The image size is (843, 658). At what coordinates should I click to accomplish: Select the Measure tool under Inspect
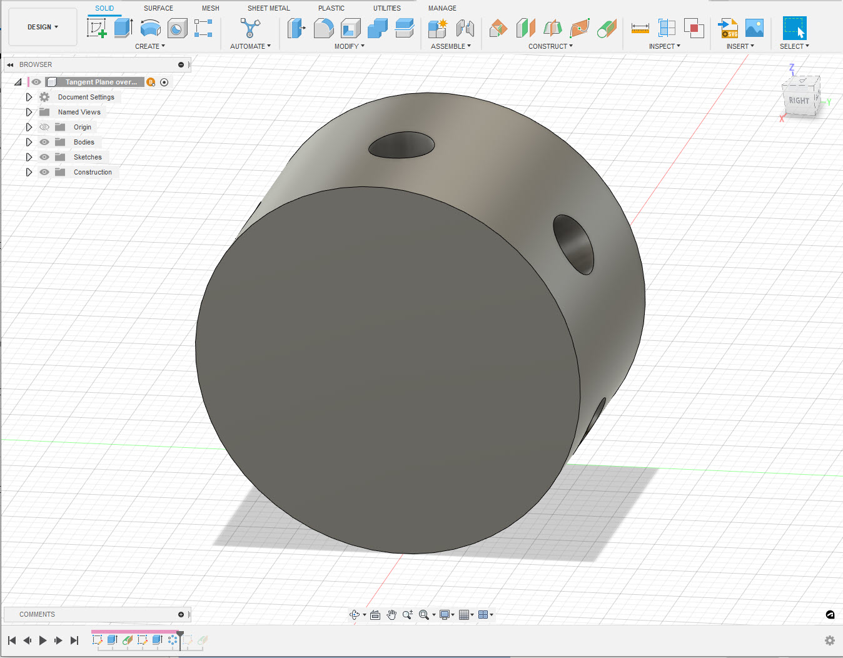point(639,28)
